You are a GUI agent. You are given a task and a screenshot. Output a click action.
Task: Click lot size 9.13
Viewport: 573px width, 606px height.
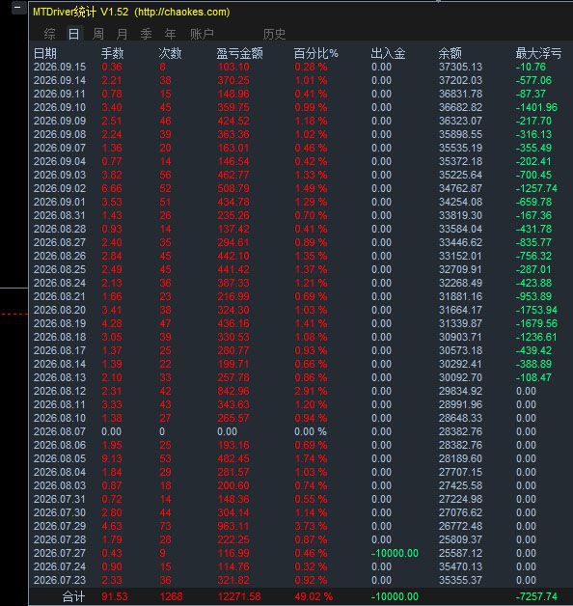tap(112, 458)
